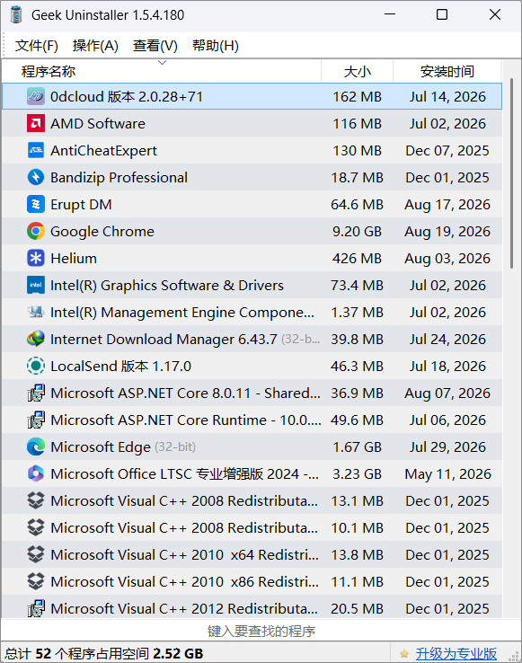Select Microsoft Edge program name

click(x=101, y=446)
